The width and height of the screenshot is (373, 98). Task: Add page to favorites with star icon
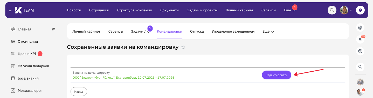[183, 47]
